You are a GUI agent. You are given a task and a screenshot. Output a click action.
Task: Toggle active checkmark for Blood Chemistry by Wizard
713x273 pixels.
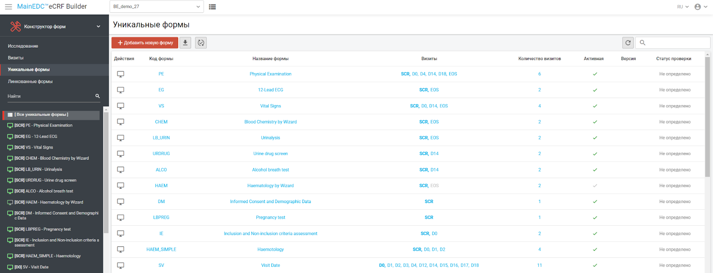[x=595, y=122]
